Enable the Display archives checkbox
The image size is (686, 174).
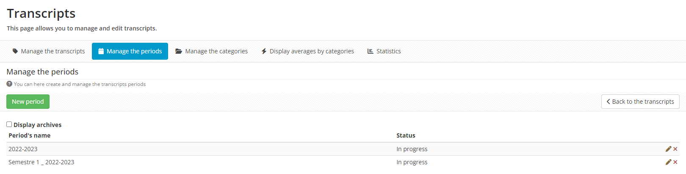(9, 124)
